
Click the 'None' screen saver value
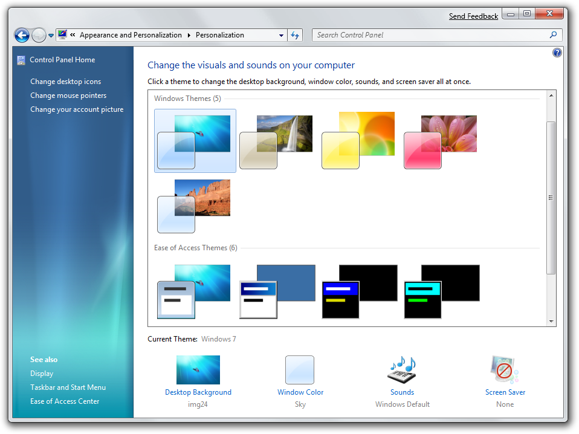(505, 404)
